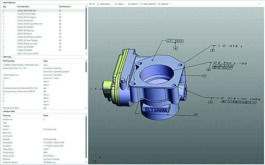Select the flatness 0.0002 gdt row
The width and height of the screenshot is (265, 165).
43,108
